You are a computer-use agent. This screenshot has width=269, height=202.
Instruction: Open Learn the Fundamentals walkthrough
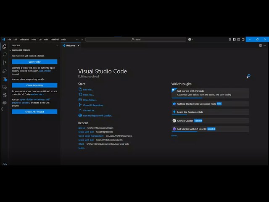(x=210, y=112)
